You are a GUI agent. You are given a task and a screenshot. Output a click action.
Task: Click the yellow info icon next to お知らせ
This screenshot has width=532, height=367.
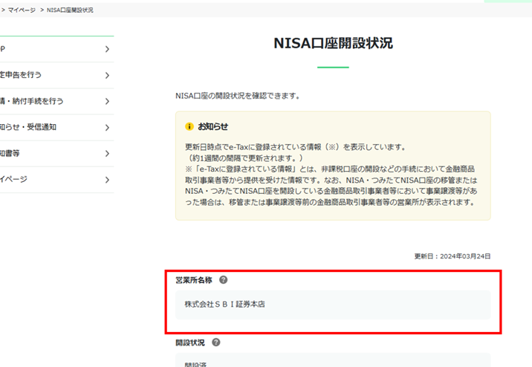pos(189,126)
